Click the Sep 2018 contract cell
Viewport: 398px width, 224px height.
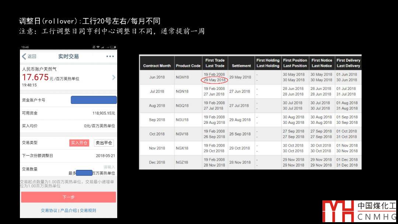tap(157, 120)
